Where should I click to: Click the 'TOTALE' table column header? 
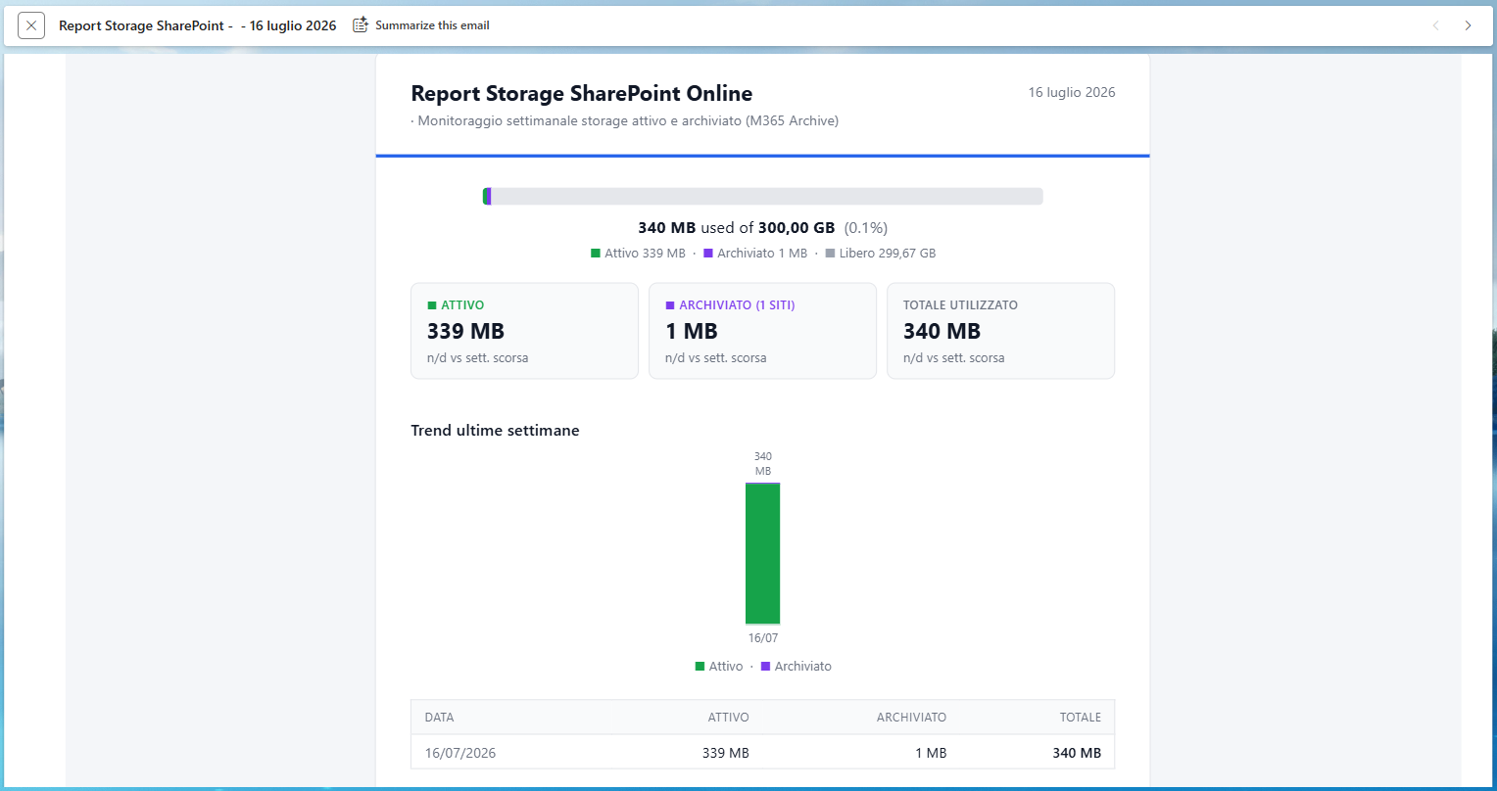click(1081, 718)
